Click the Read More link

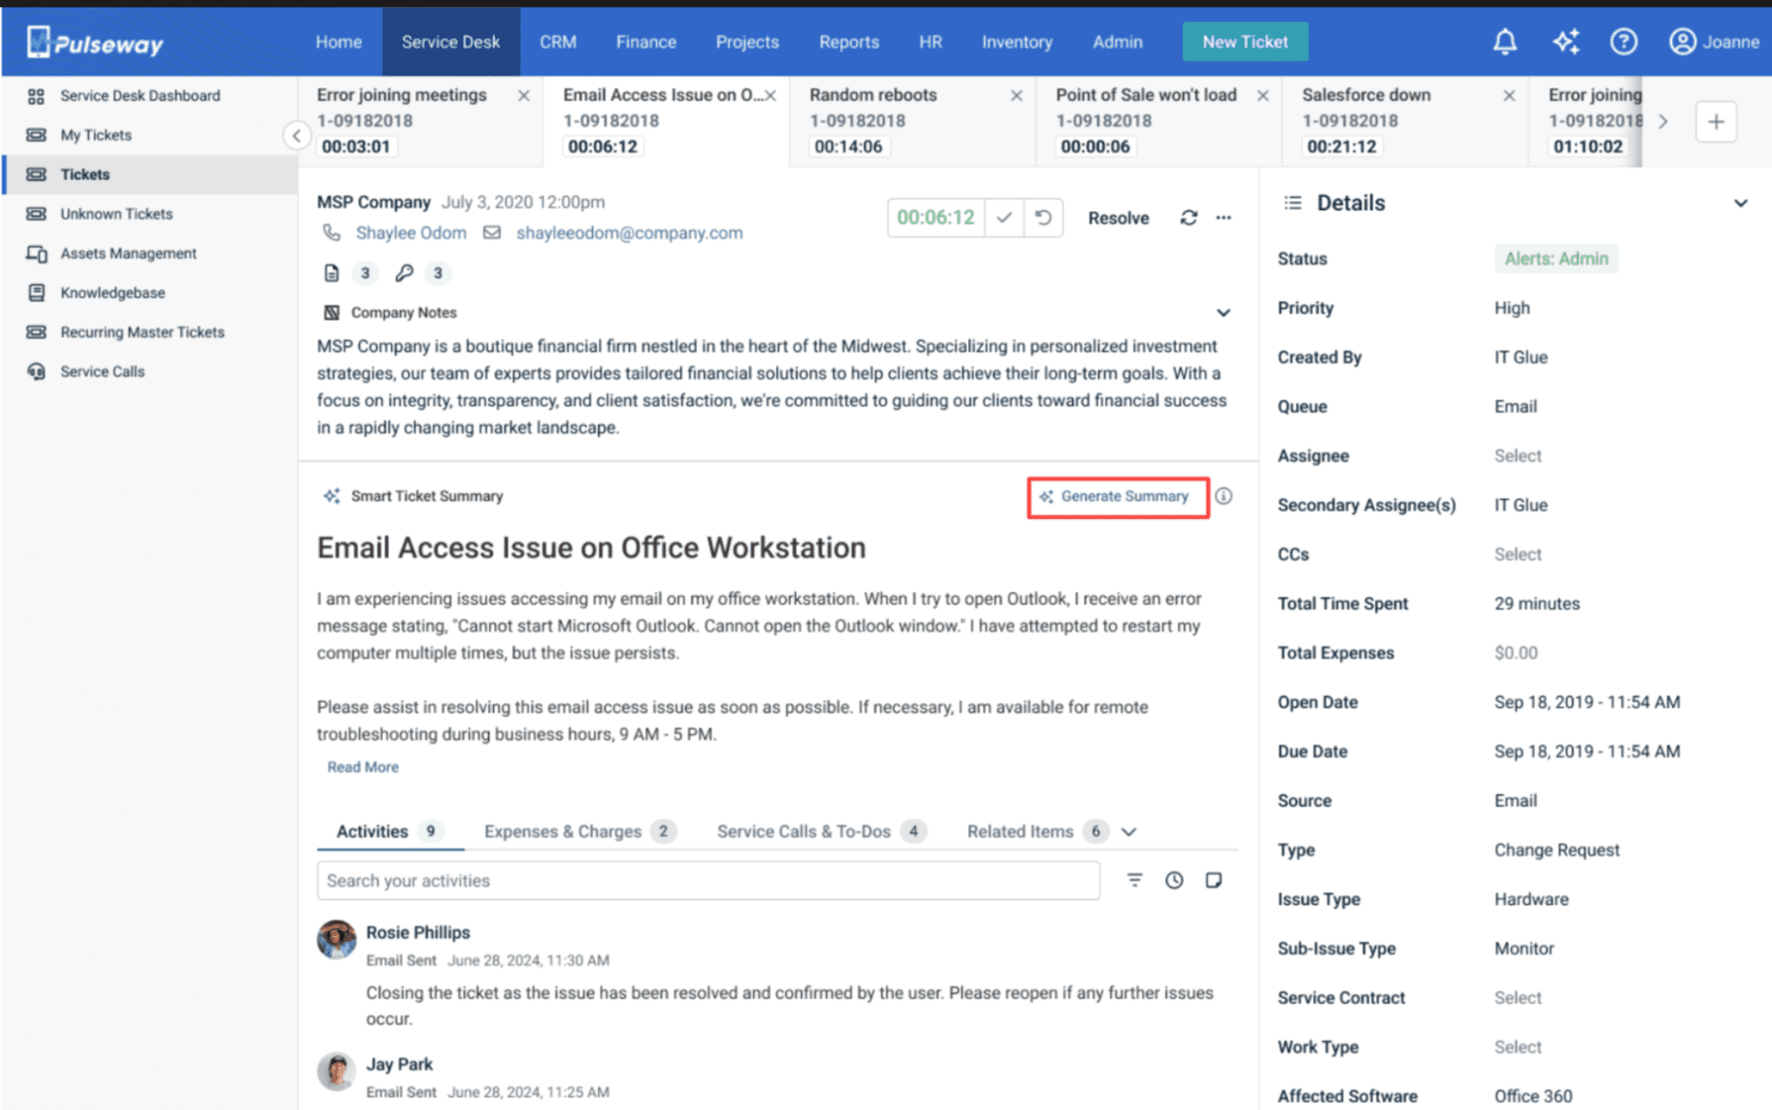point(363,767)
